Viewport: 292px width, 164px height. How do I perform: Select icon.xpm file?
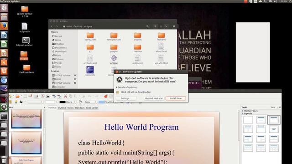90,71
